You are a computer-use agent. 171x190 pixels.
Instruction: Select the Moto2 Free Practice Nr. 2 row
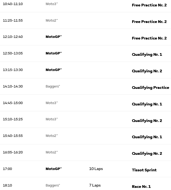pos(85,21)
